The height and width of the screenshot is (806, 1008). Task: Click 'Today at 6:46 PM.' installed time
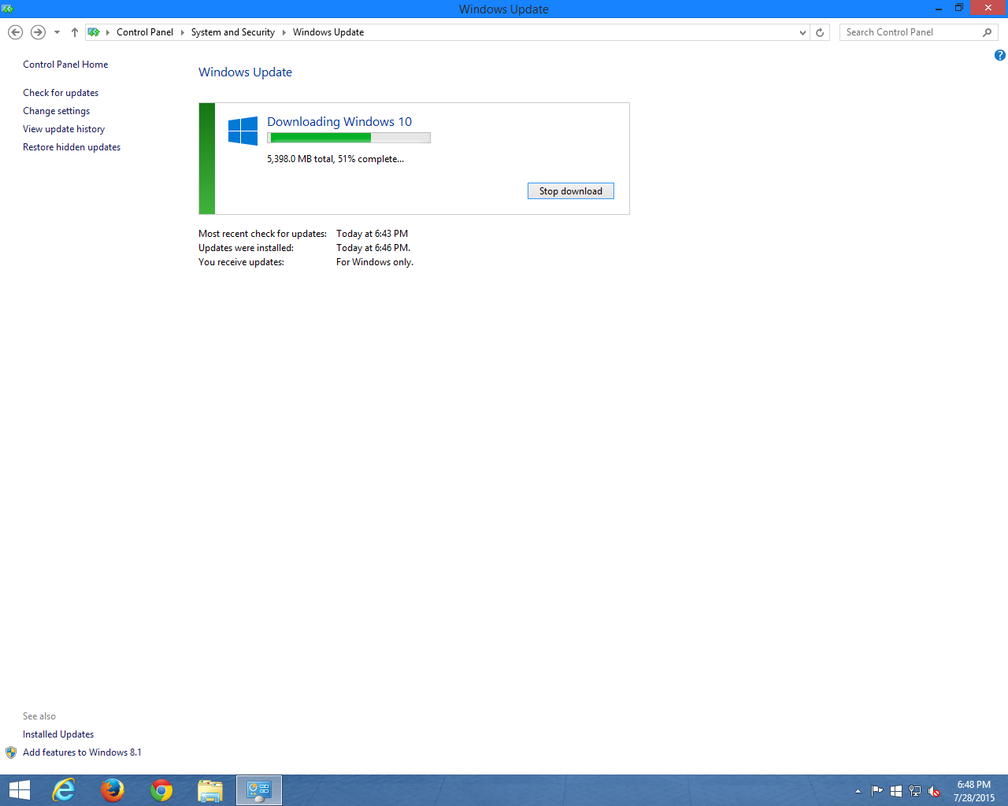373,248
